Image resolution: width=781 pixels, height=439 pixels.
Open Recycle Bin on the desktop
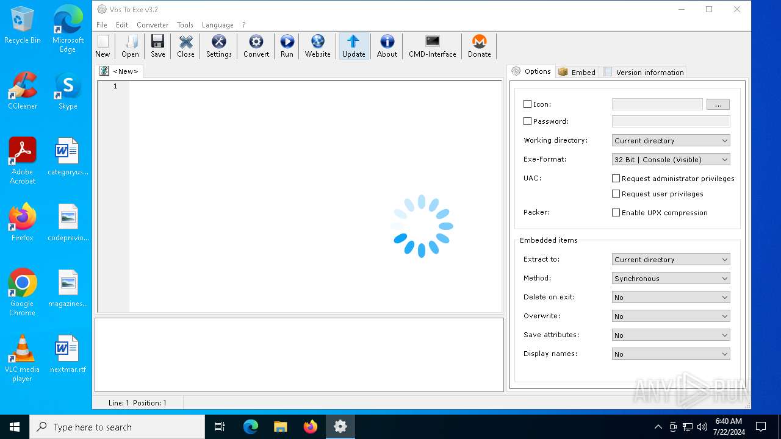[23, 25]
